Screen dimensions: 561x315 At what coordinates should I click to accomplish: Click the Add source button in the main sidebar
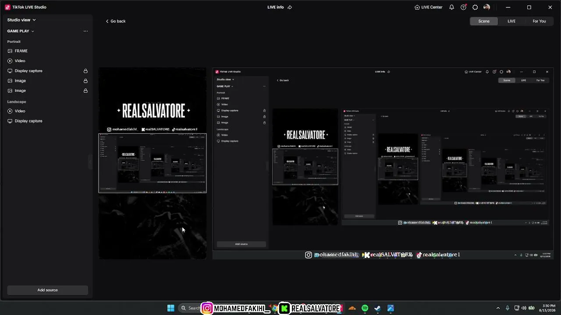click(47, 290)
